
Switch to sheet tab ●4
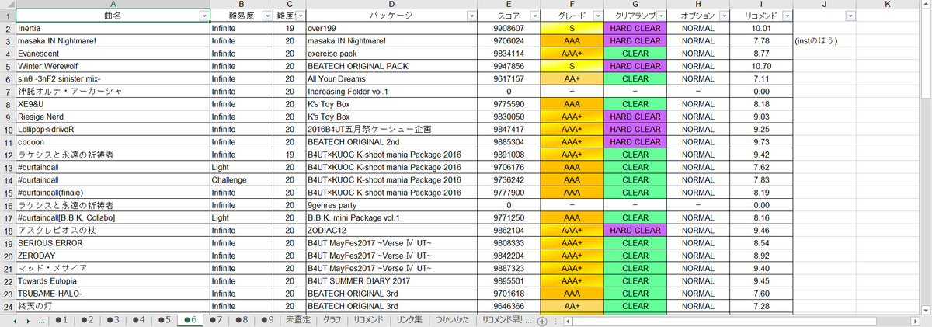pos(138,320)
